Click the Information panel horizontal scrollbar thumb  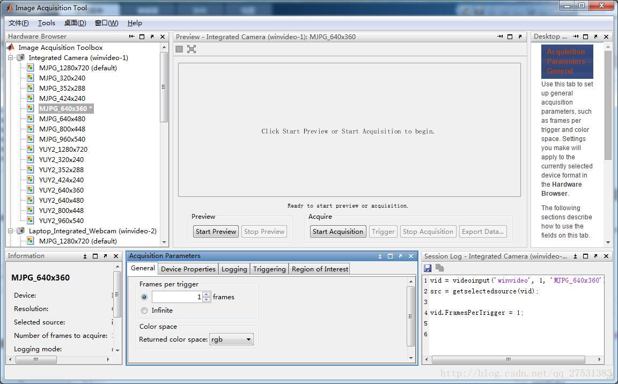pos(36,359)
